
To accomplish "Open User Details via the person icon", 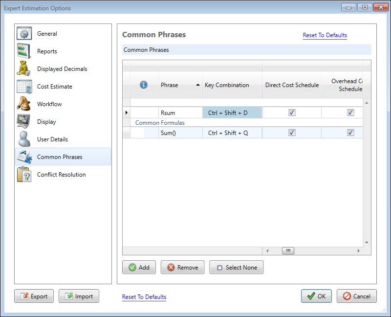I will [24, 139].
